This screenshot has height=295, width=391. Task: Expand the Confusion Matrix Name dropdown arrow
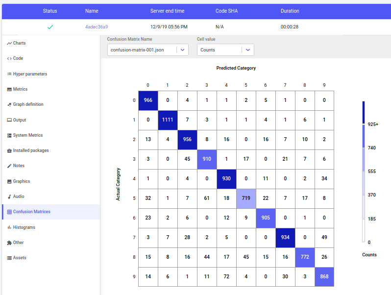click(x=183, y=50)
